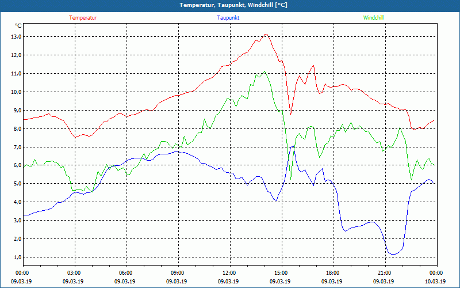Image resolution: width=460 pixels, height=288 pixels.
Task: Click the 10,0 y-axis value
Action: 16,92
